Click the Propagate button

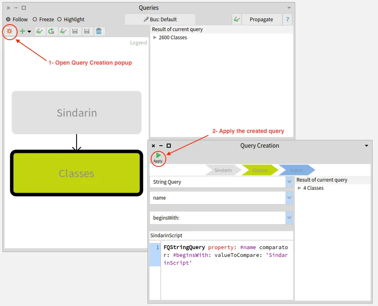(261, 19)
